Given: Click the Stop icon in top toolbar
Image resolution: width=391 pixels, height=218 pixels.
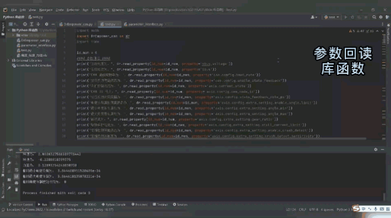Looking at the screenshot, I should pyautogui.click(x=365, y=17).
